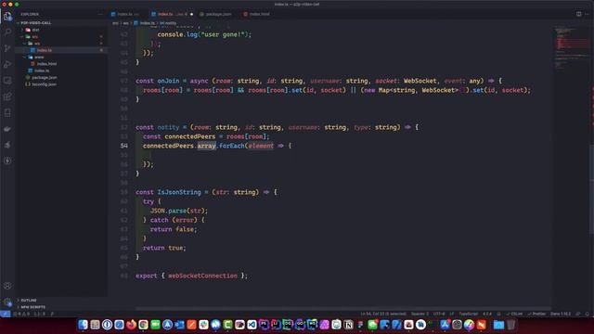
Task: Expand the NPM SCRIPTS section
Action: [x=60, y=307]
